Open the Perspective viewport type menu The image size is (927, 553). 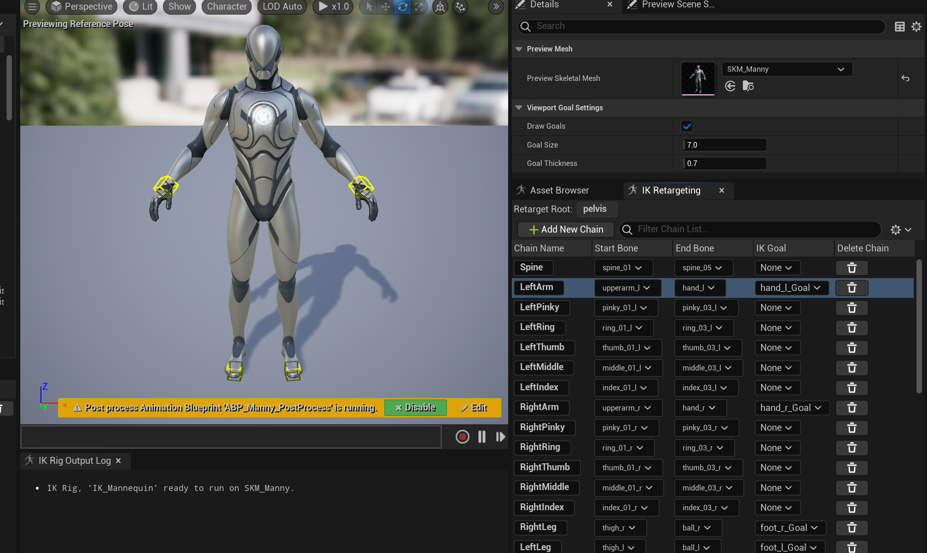(82, 7)
